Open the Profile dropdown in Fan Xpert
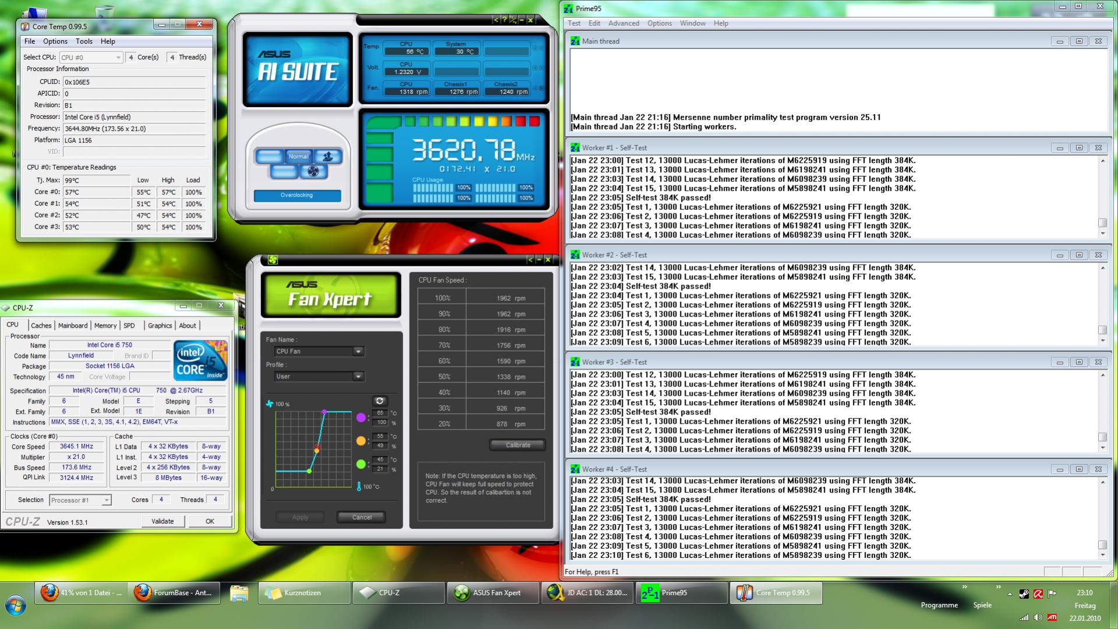Image resolution: width=1118 pixels, height=629 pixels. tap(319, 377)
